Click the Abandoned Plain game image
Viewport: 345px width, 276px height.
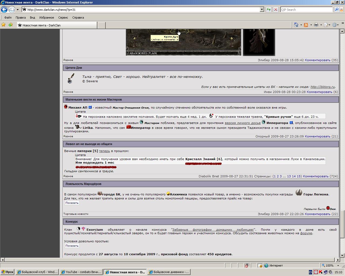coord(184,42)
